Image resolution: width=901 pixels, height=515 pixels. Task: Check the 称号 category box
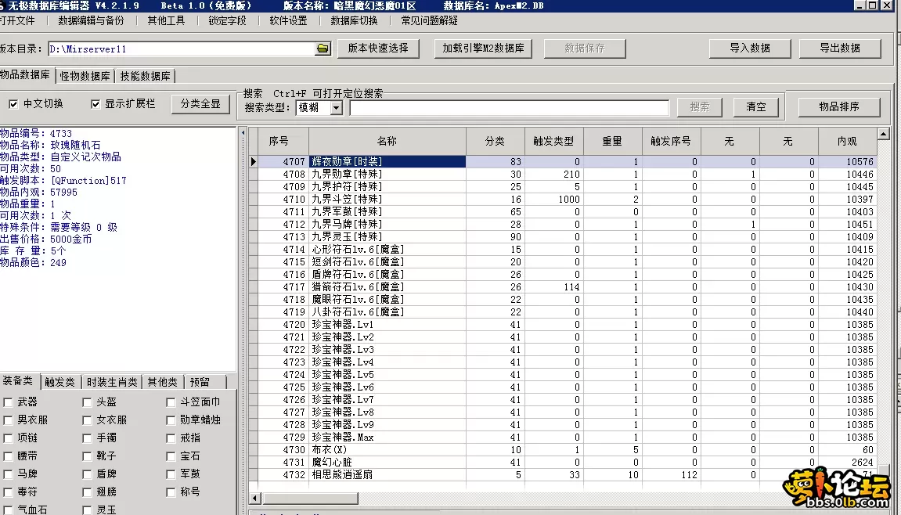click(x=171, y=492)
